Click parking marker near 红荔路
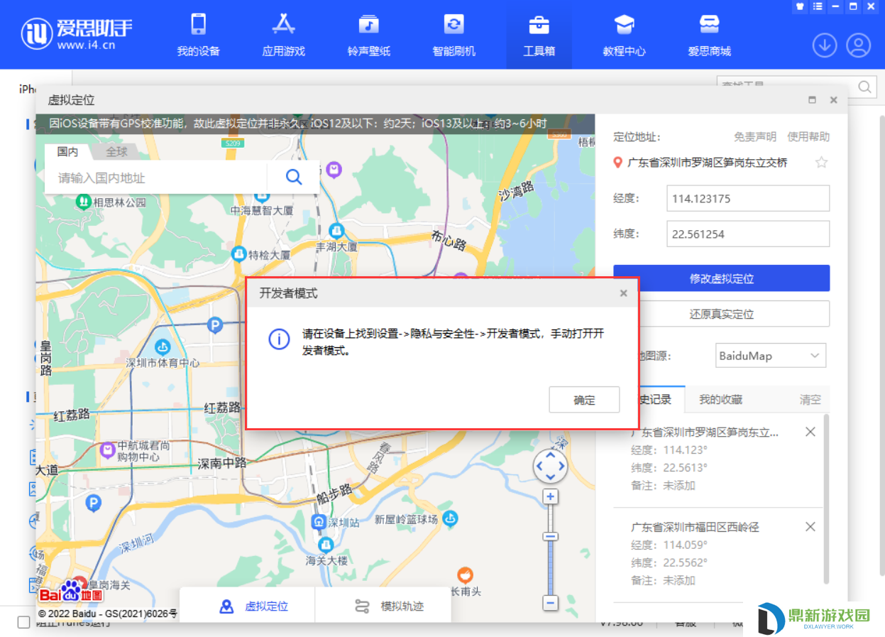 214,325
